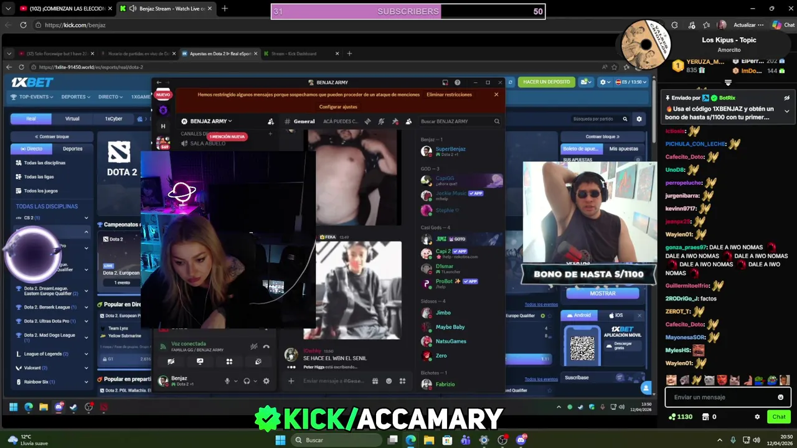Open emote picker in Kick chat input
Screen dimensions: 797x448
780,397
